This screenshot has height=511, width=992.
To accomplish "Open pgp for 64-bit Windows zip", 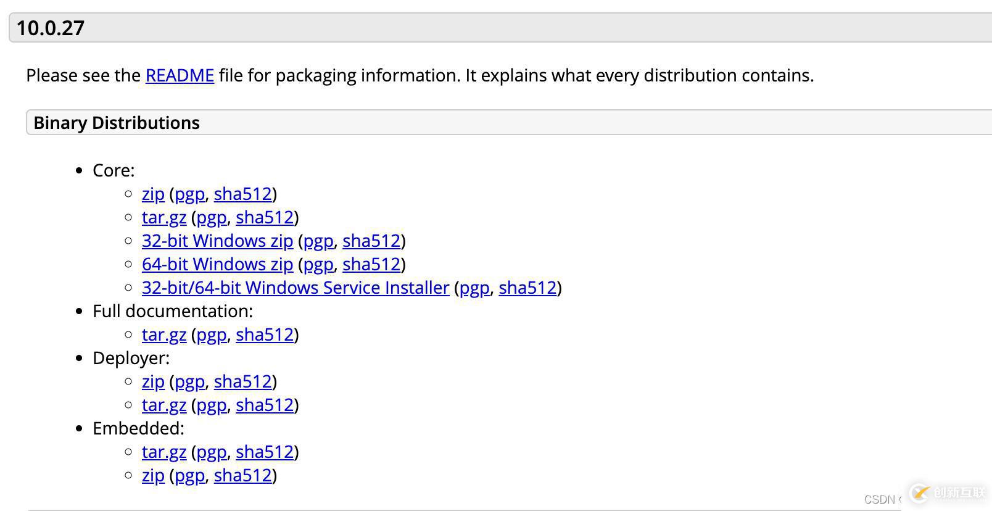I will point(318,264).
